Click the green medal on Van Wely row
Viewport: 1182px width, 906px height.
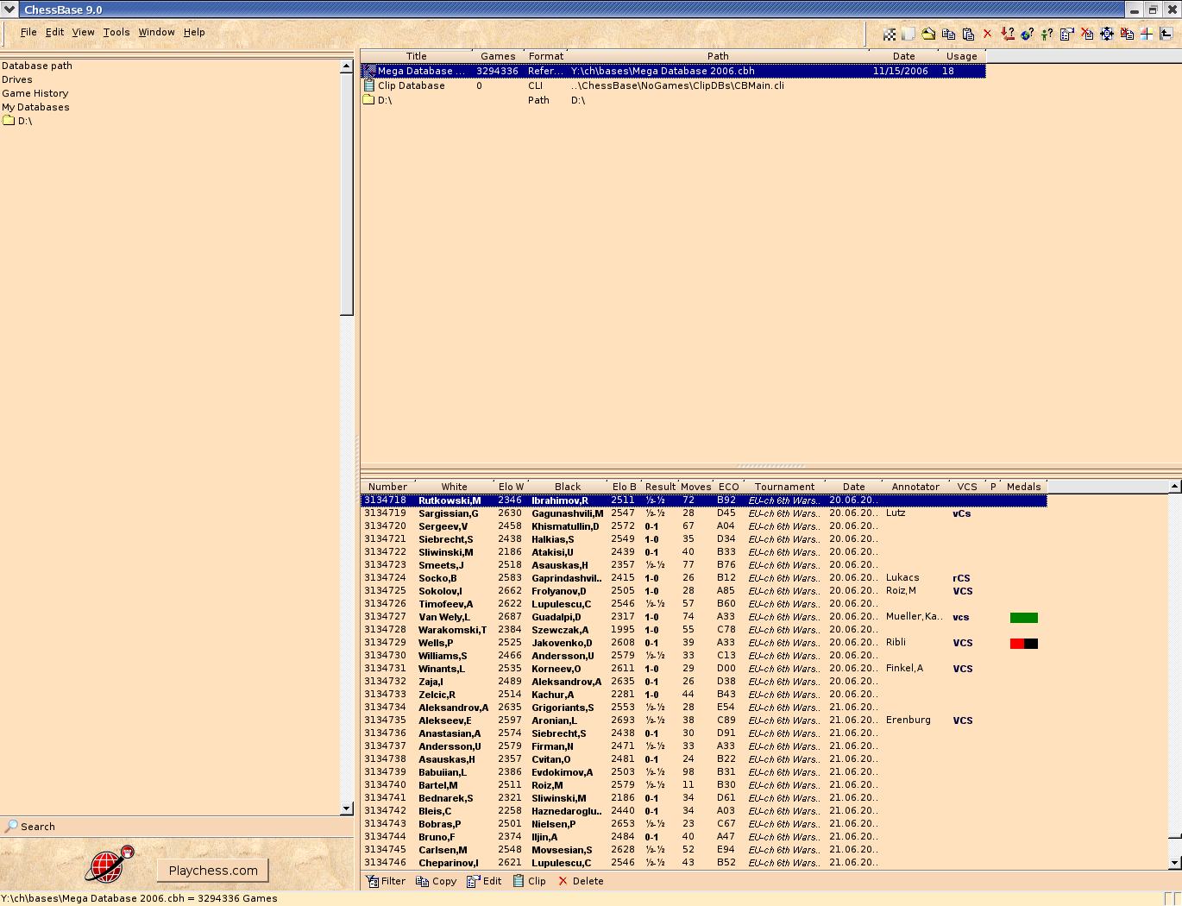pyautogui.click(x=1024, y=618)
